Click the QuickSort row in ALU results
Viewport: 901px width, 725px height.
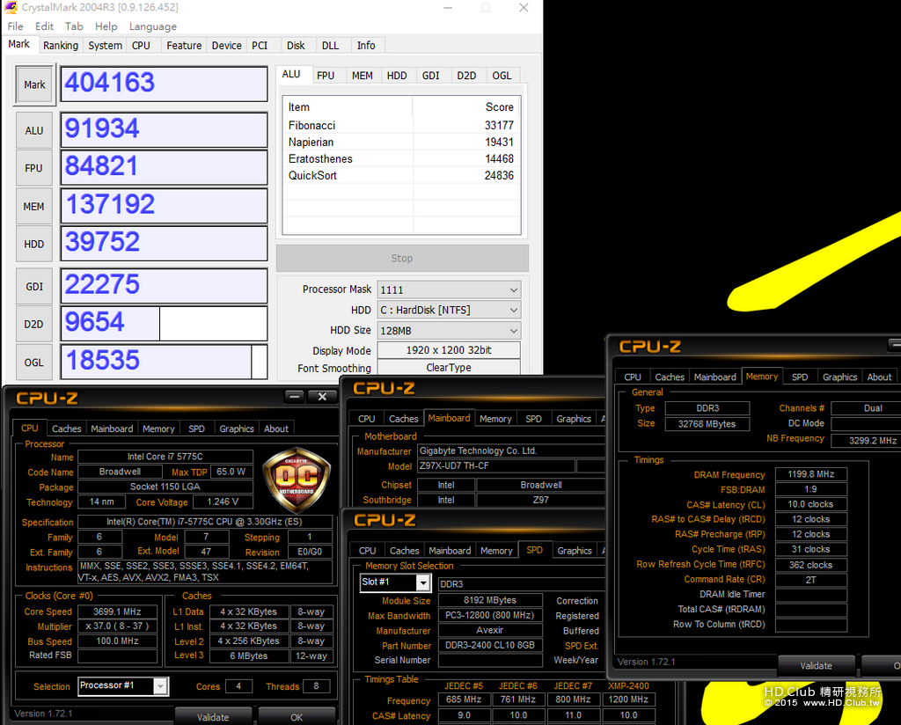[401, 175]
